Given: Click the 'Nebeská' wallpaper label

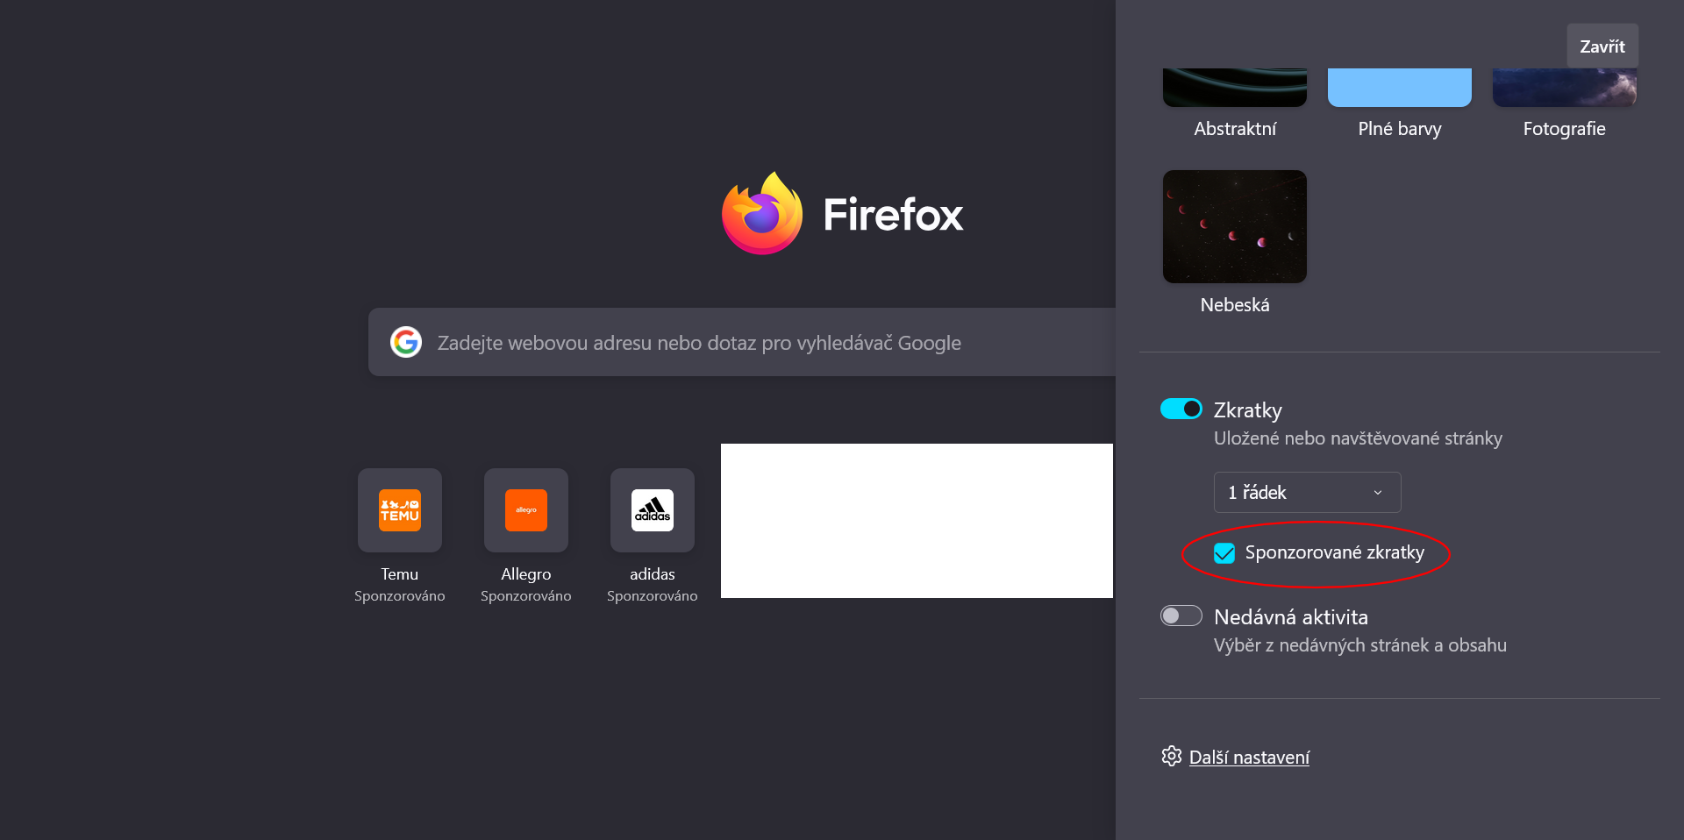Looking at the screenshot, I should tap(1235, 305).
